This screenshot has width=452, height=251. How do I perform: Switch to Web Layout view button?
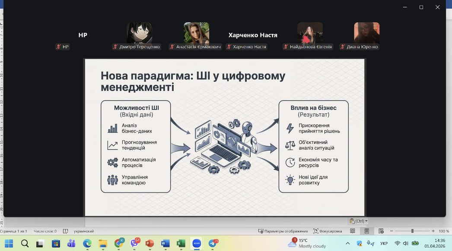point(381,231)
